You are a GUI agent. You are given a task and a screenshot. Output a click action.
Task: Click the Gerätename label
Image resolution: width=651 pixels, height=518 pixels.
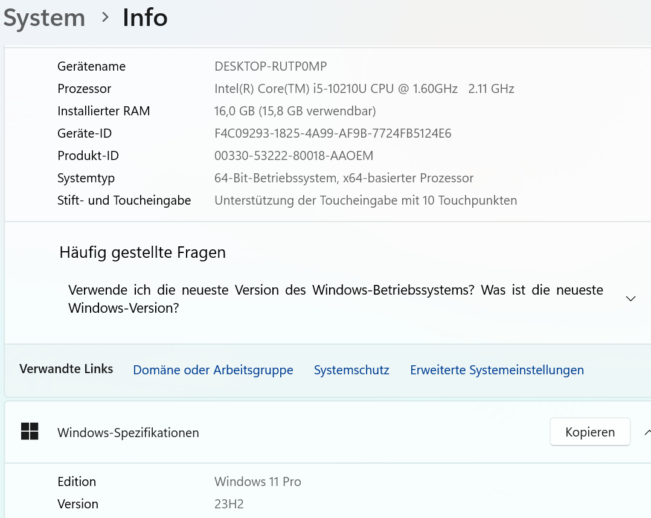tap(91, 66)
